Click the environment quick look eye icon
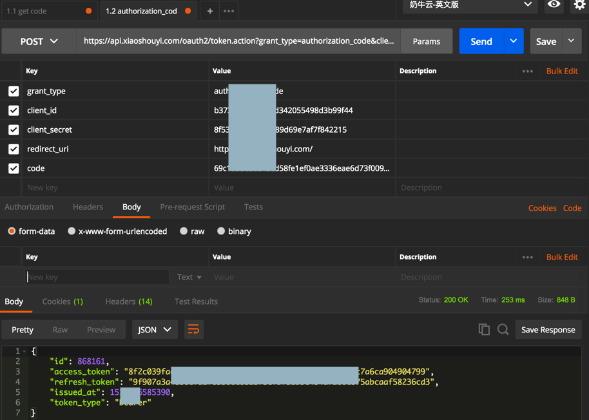The image size is (589, 420). coord(554,5)
